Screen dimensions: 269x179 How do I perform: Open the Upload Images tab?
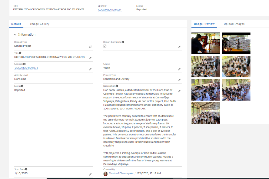click(234, 24)
